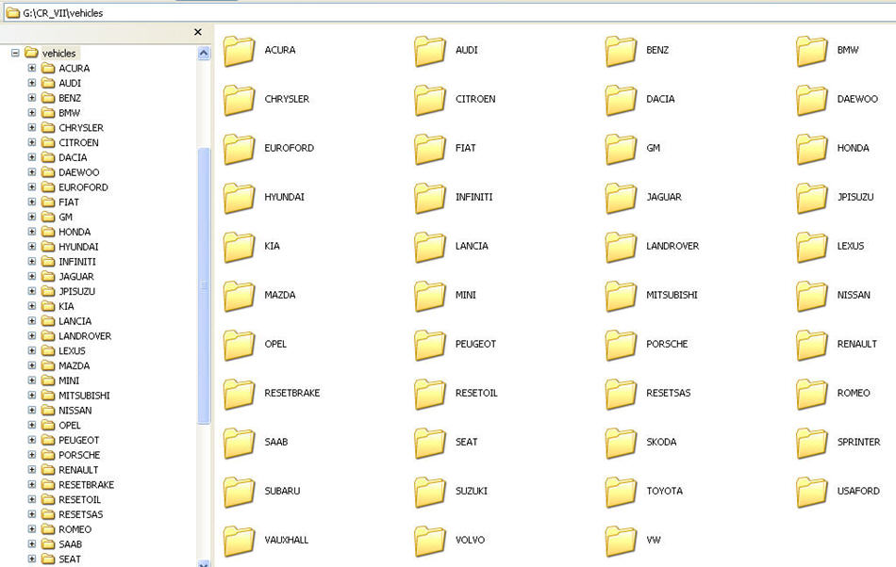Select the VAUXHALL folder icon in main pane
This screenshot has width=896, height=567.
click(x=239, y=542)
